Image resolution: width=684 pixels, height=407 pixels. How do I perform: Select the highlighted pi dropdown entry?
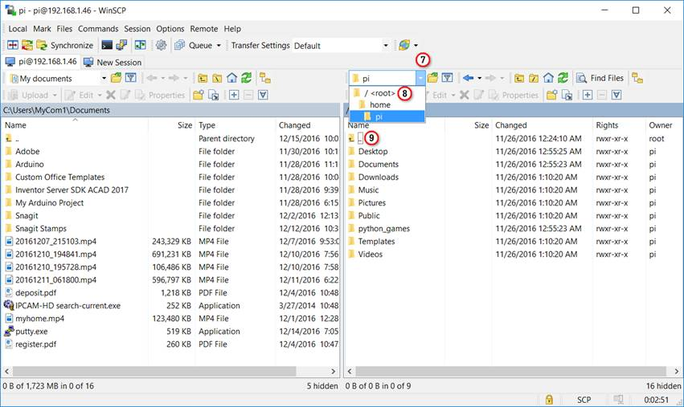tap(387, 116)
